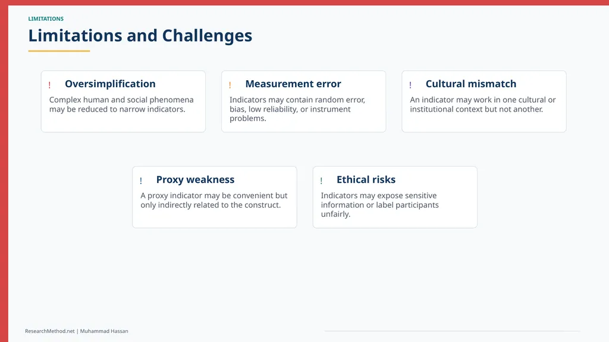This screenshot has width=609, height=342.
Task: Click the Muhammad Hassan author name
Action: [x=104, y=331]
